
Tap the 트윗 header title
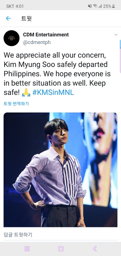pos(26,18)
